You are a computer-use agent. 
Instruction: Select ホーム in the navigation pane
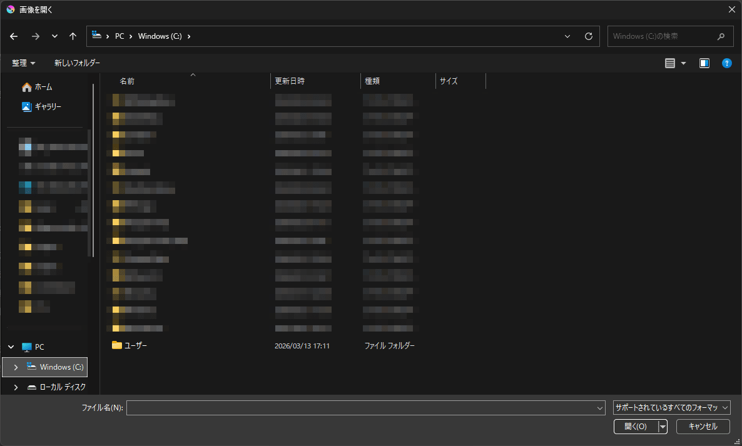(41, 86)
